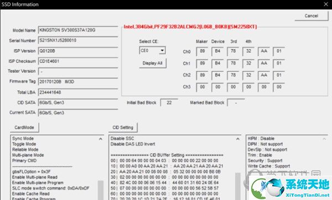This screenshot has height=200, width=332.
Task: Click the Cancel button
Action: (311, 16)
